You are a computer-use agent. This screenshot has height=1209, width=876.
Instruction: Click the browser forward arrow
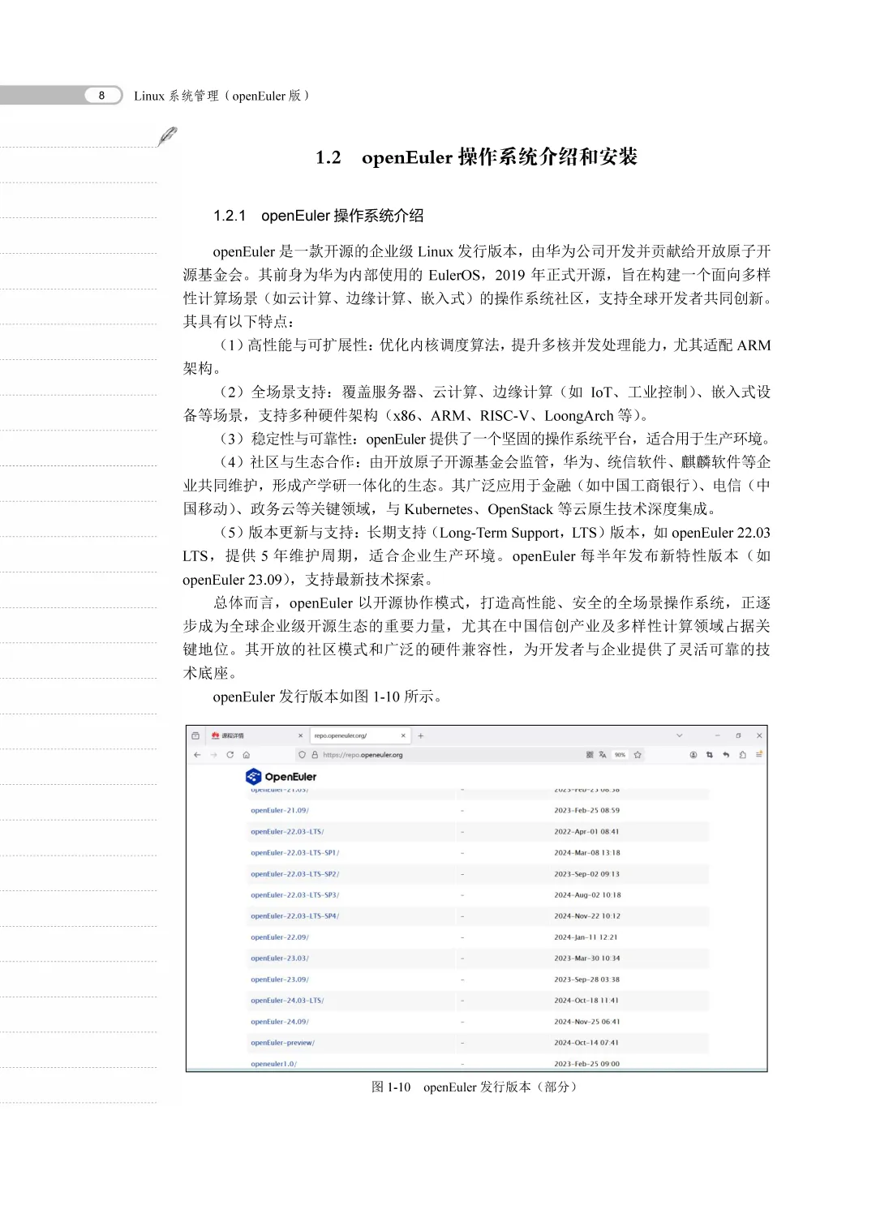[214, 755]
